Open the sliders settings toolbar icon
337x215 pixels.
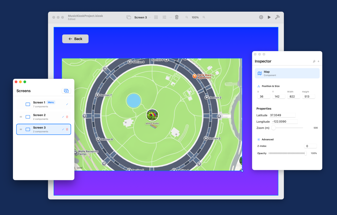pos(165,17)
